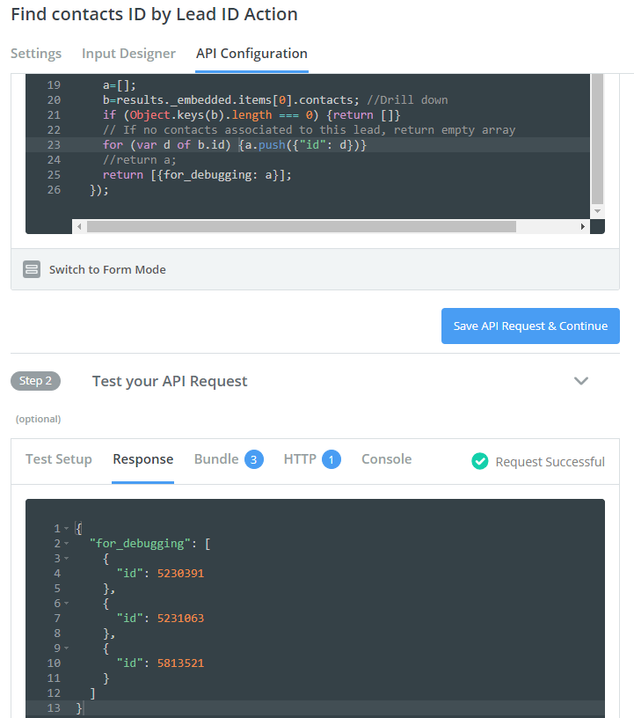Click the horizontal scrollbar left arrow
This screenshot has width=634, height=718.
pos(79,227)
